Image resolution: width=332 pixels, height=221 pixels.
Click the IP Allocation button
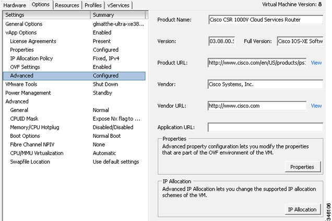[303, 210]
